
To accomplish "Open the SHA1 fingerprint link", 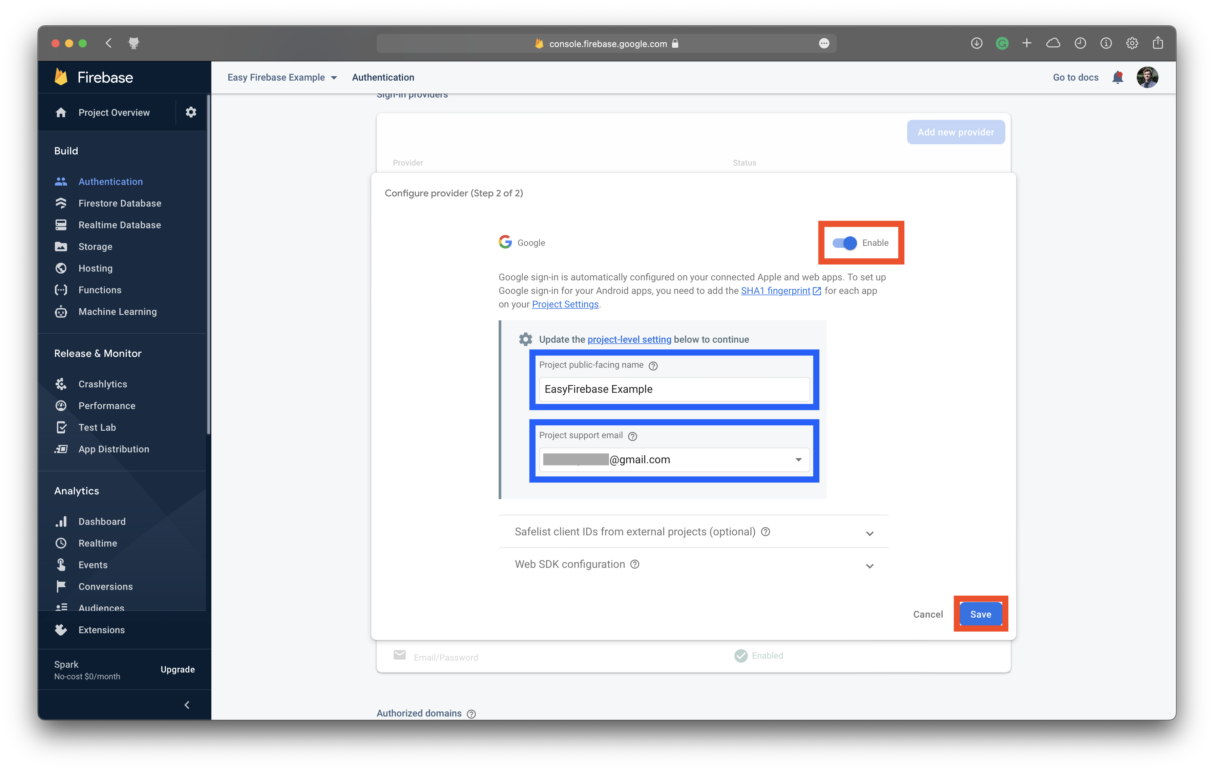I will [x=775, y=291].
